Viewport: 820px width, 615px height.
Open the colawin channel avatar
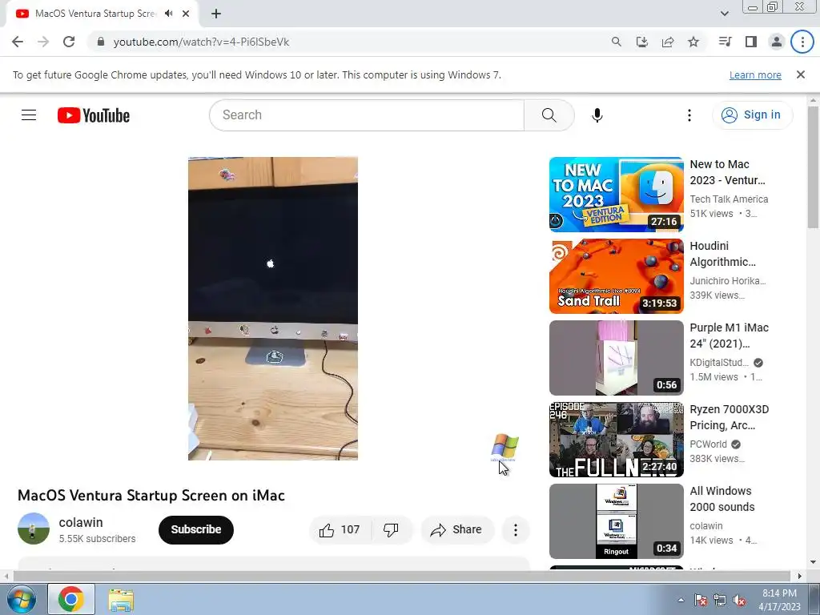coord(34,529)
